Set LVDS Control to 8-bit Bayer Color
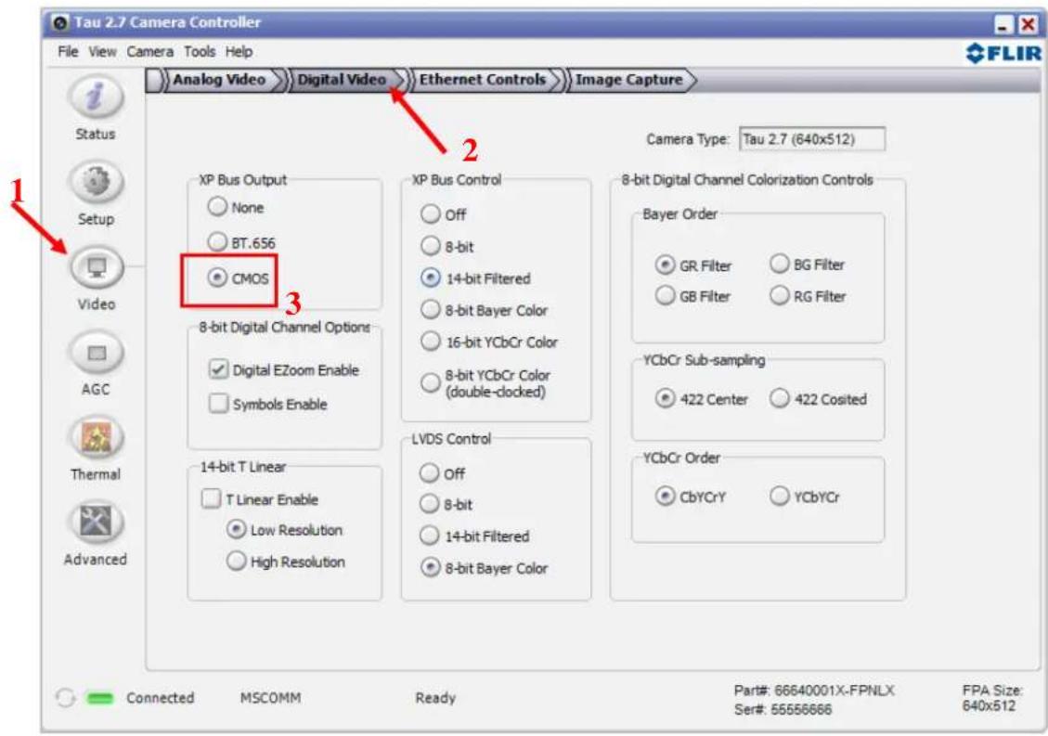The height and width of the screenshot is (736, 1048). click(x=484, y=568)
